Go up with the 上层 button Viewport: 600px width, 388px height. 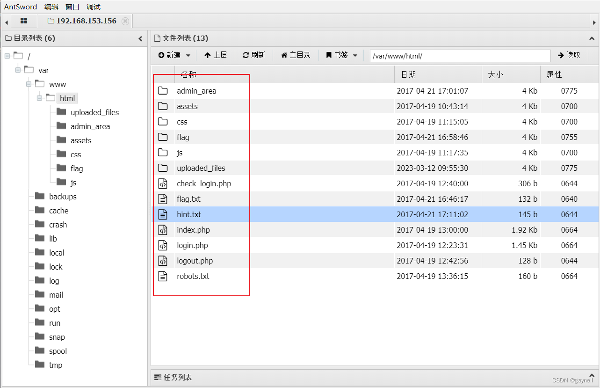216,55
